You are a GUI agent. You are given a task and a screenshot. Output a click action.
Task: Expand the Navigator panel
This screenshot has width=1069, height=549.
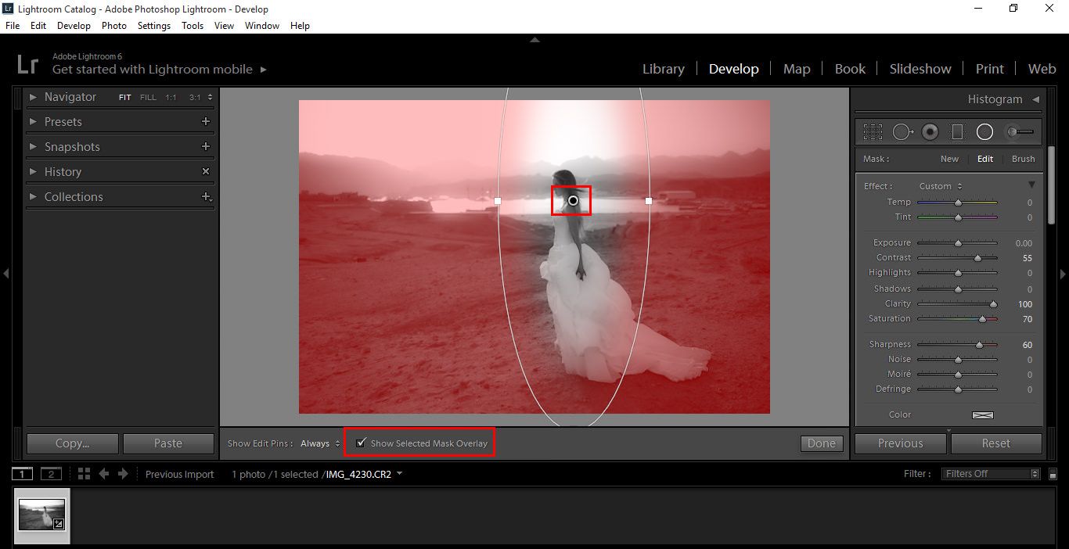click(x=33, y=97)
